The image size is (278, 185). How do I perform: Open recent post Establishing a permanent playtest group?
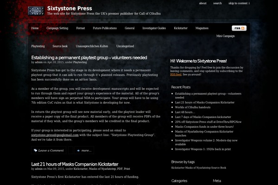coord(208,95)
